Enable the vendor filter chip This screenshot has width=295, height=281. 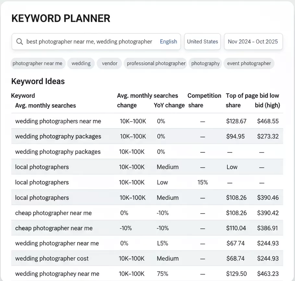(109, 63)
